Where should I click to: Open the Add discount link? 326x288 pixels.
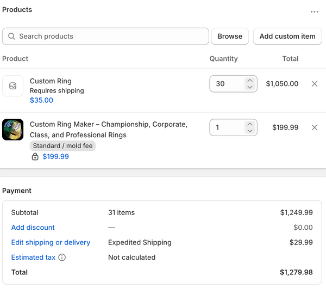33,228
